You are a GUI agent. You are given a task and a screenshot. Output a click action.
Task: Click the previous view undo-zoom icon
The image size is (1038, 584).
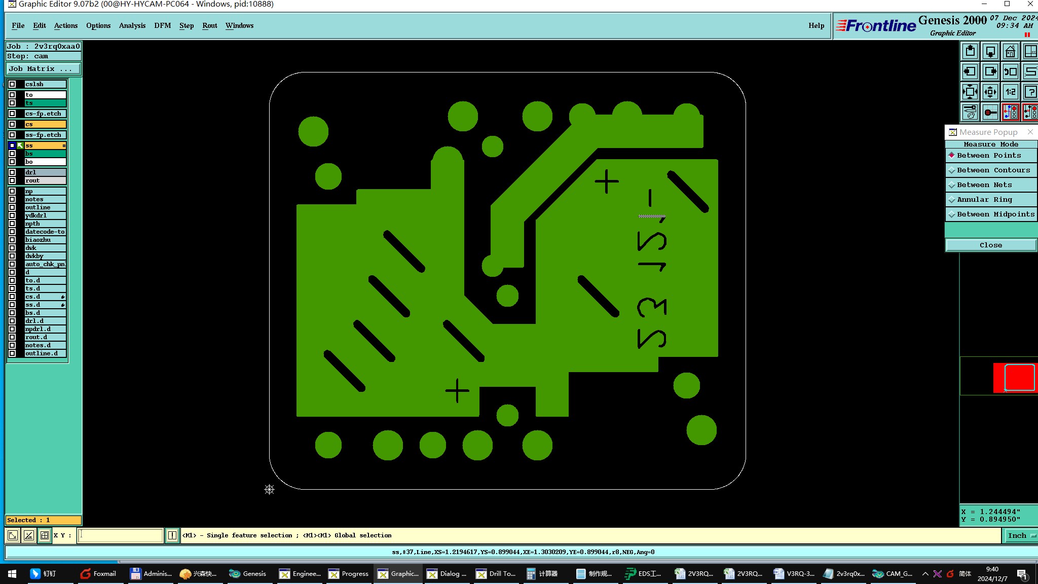[x=1010, y=71]
